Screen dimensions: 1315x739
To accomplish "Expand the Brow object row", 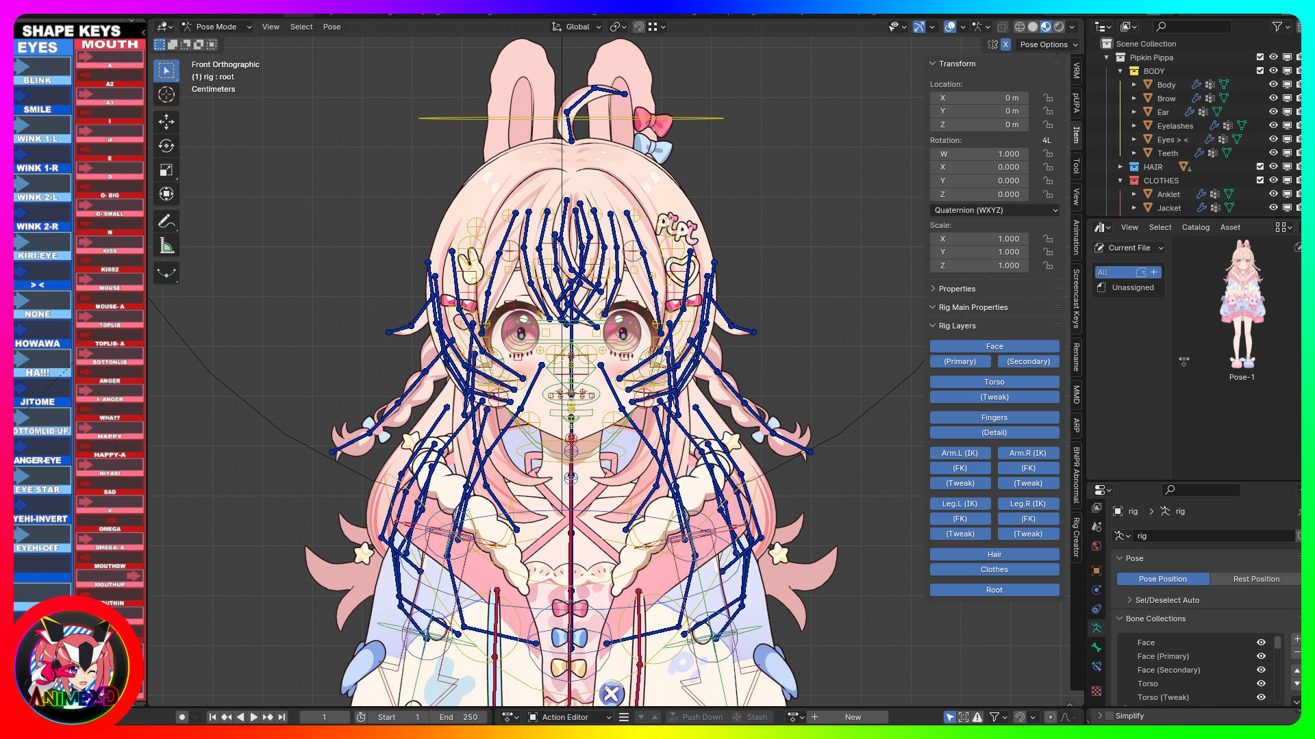I will [1134, 99].
